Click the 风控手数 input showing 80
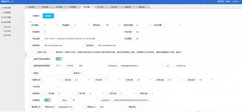This screenshot has width=242, height=112. click(173, 32)
